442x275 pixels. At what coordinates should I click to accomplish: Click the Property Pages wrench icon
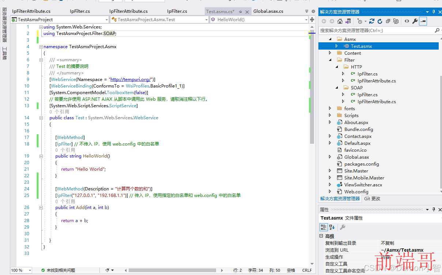pyautogui.click(x=343, y=227)
